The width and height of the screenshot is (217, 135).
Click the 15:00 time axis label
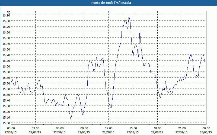click(x=133, y=129)
